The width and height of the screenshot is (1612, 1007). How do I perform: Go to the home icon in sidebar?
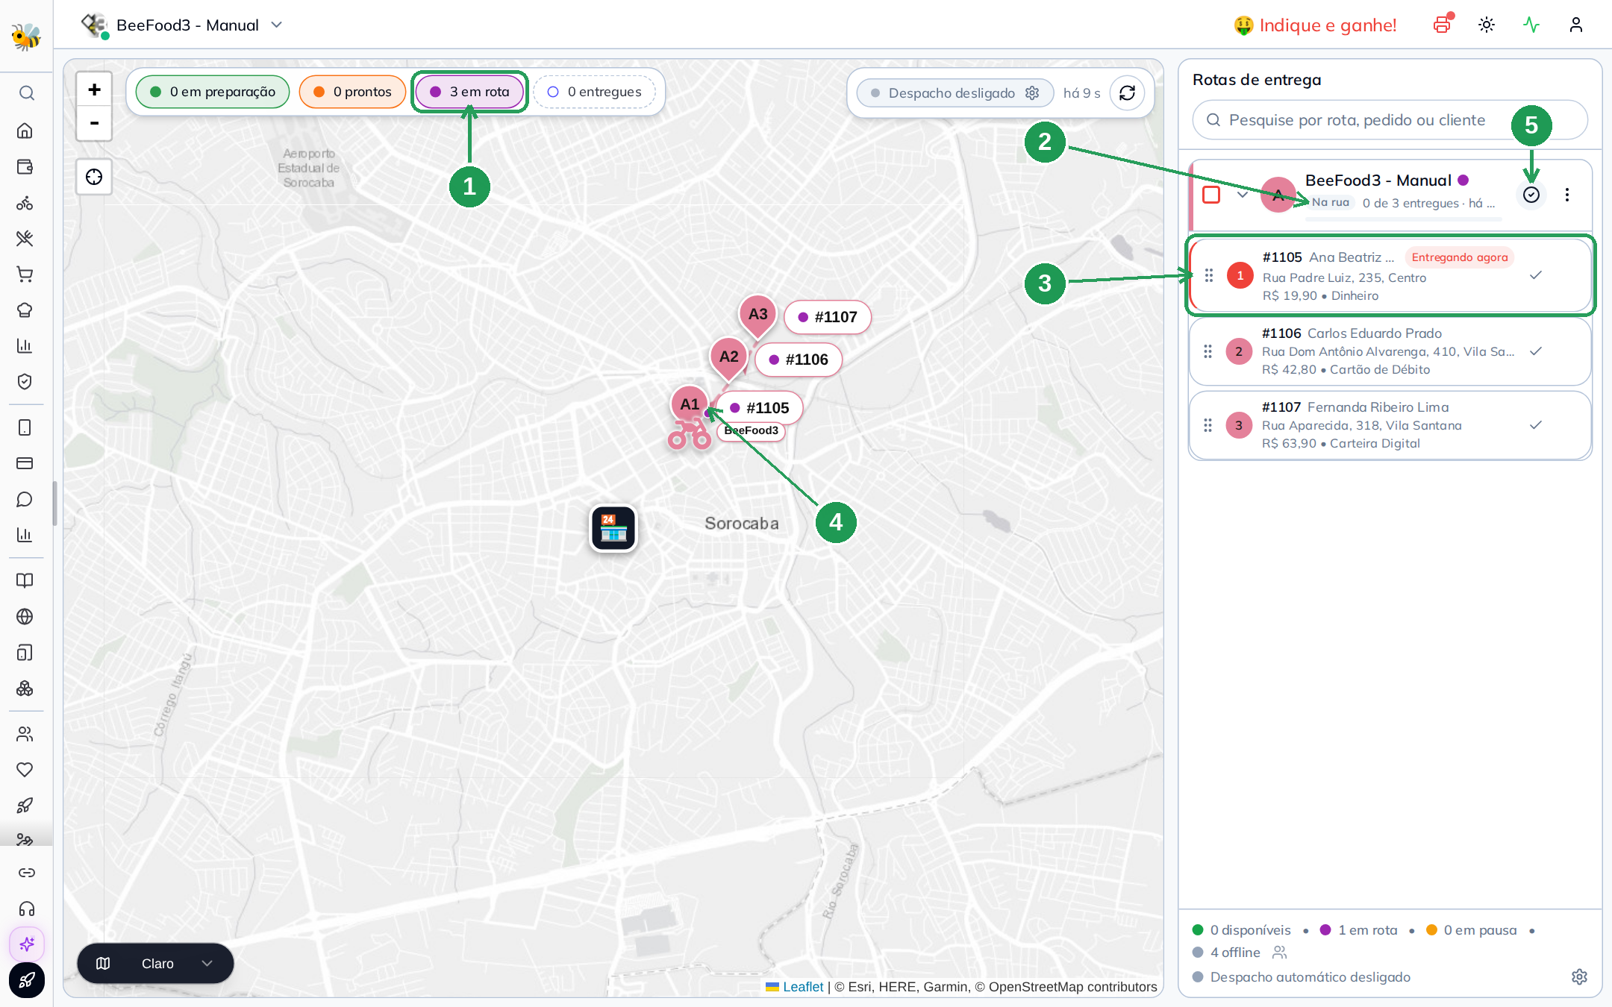coord(25,131)
